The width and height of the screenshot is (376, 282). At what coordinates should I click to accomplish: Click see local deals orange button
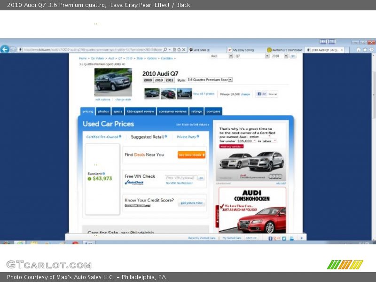[x=191, y=155]
